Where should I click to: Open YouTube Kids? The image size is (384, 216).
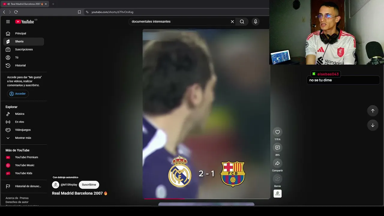coord(24,173)
